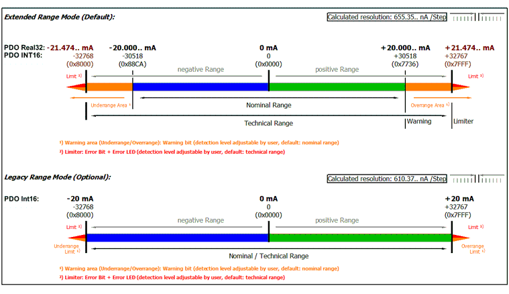Image resolution: width=509 pixels, height=294 pixels.
Task: Click the green bar in Extended Range Mode
Action: click(337, 87)
